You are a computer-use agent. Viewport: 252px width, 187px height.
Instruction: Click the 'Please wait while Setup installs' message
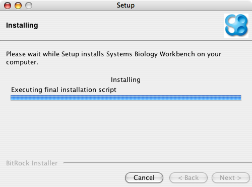click(113, 58)
